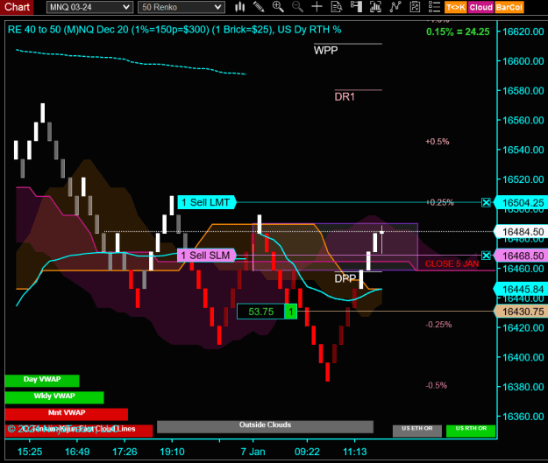Open the bar type candlestick icon
The image size is (548, 463).
(x=239, y=7)
